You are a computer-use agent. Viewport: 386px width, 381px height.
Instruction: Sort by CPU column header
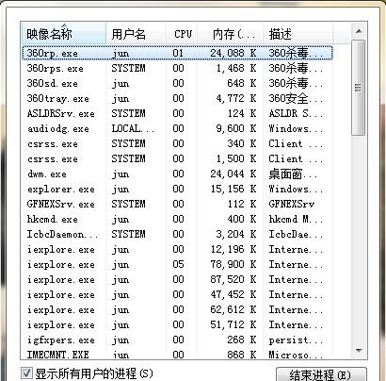(x=182, y=34)
